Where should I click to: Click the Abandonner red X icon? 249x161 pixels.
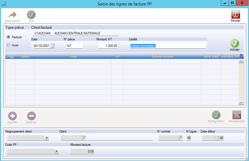237,115
